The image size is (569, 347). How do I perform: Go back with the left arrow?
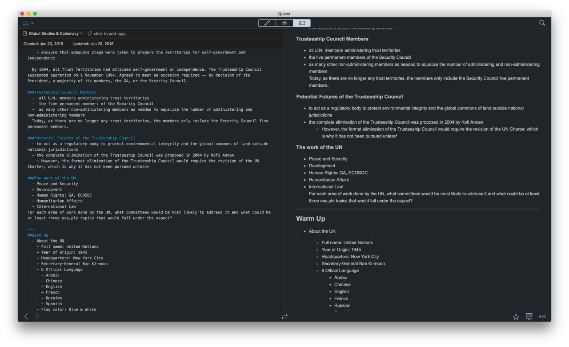click(x=26, y=316)
